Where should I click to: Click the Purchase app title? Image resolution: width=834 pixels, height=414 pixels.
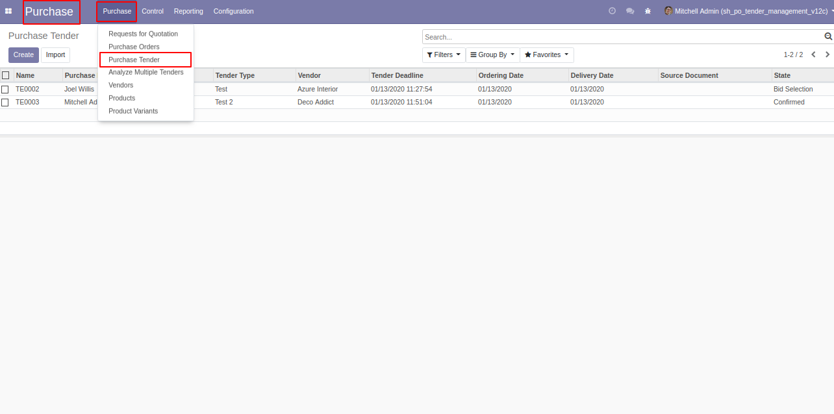[49, 12]
